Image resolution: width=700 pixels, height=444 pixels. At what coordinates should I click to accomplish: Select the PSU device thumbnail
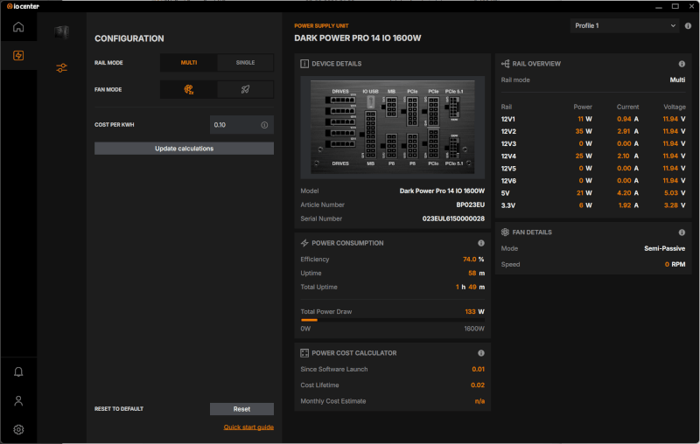pyautogui.click(x=61, y=32)
